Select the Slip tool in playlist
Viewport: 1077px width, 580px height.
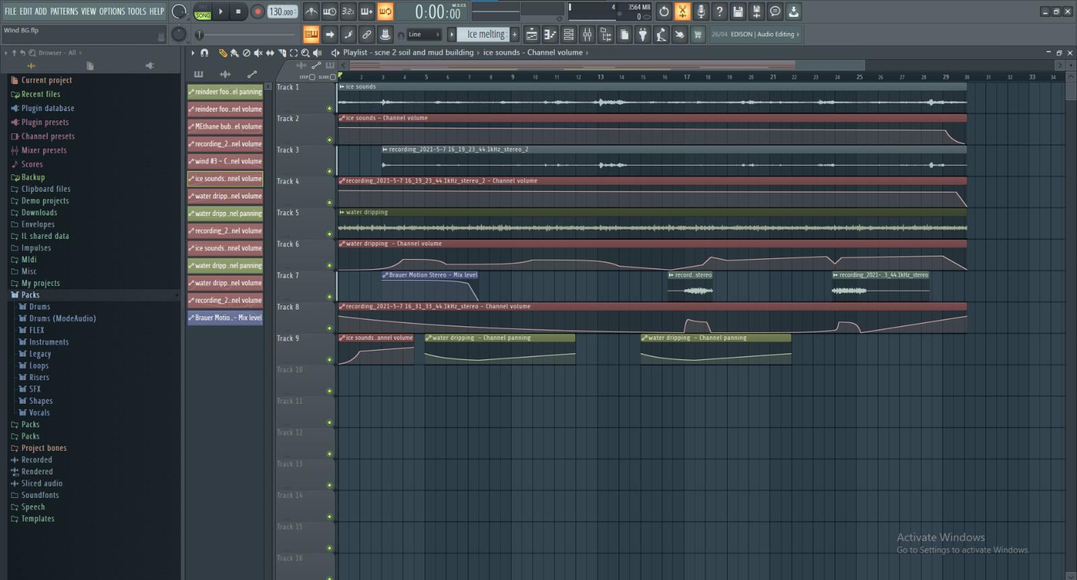pyautogui.click(x=270, y=52)
